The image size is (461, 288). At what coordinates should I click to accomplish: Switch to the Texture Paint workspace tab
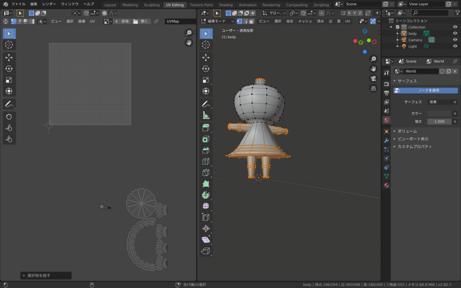201,5
